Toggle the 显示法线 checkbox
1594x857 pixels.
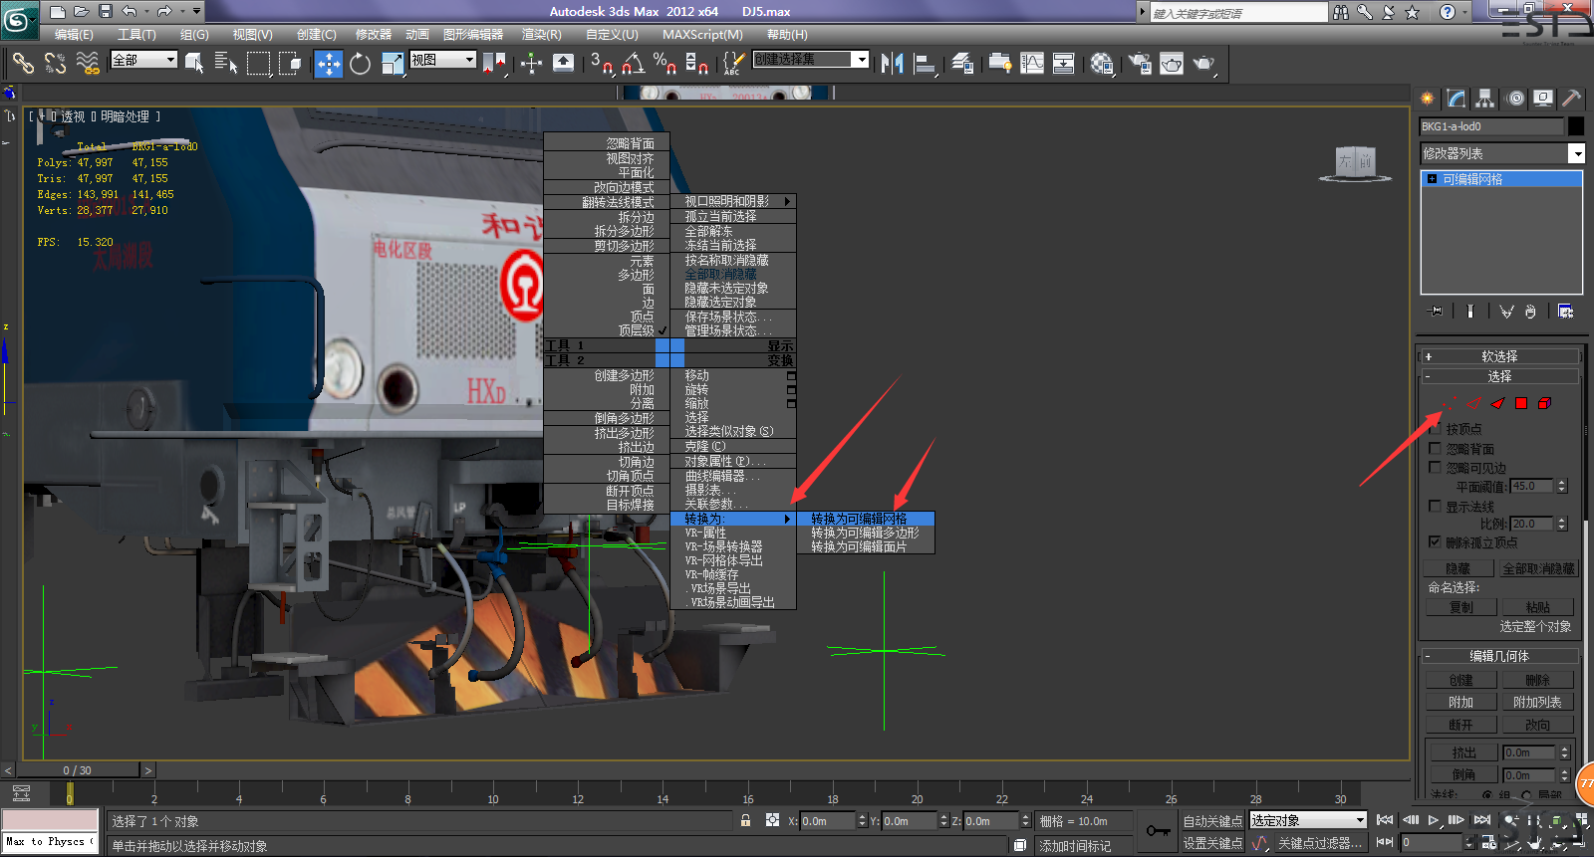1435,506
